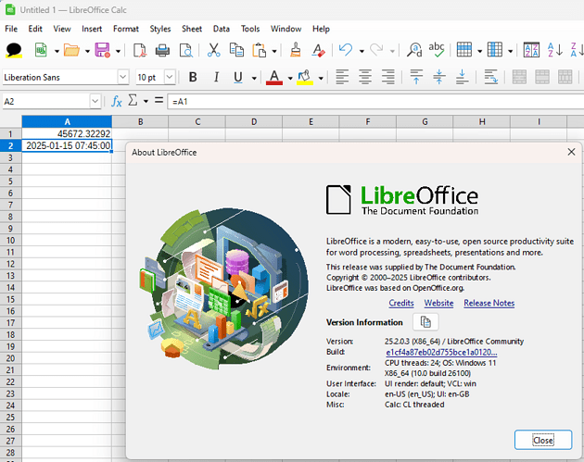Expand the font name dropdown
This screenshot has height=462, width=584.
point(123,77)
